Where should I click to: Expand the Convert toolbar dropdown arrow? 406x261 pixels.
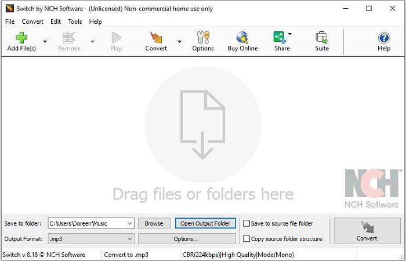pyautogui.click(x=179, y=41)
